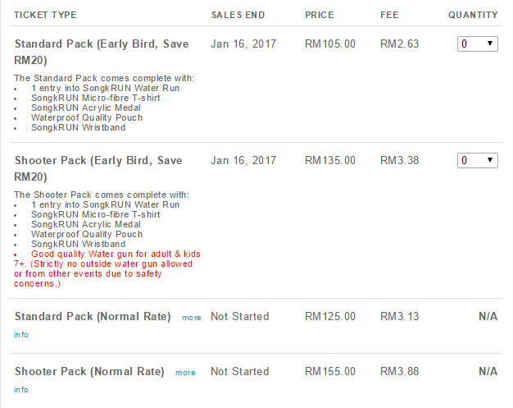
Task: Click Shooter Pack (Normal Rate) title
Action: tap(89, 372)
